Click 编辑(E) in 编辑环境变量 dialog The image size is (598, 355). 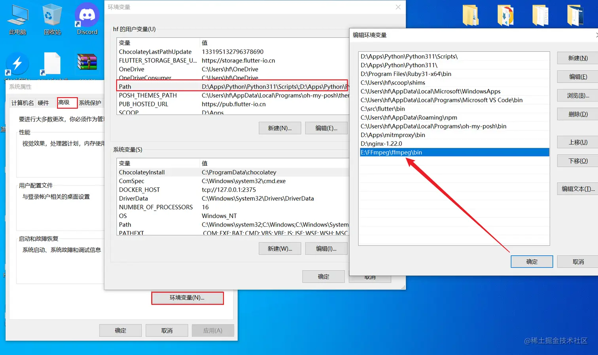[578, 77]
